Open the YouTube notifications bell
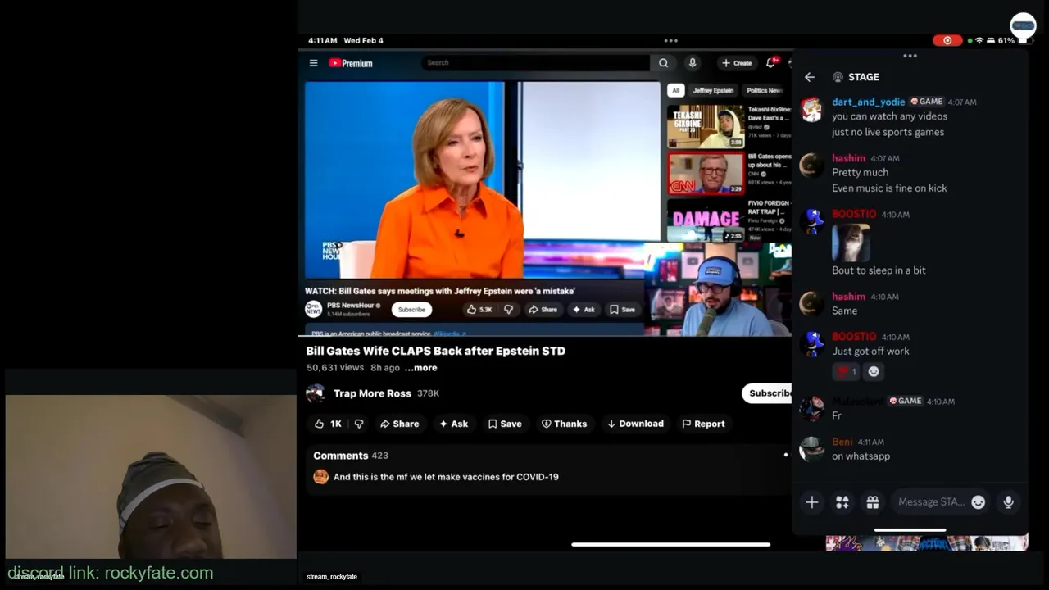1049x590 pixels. (x=771, y=62)
